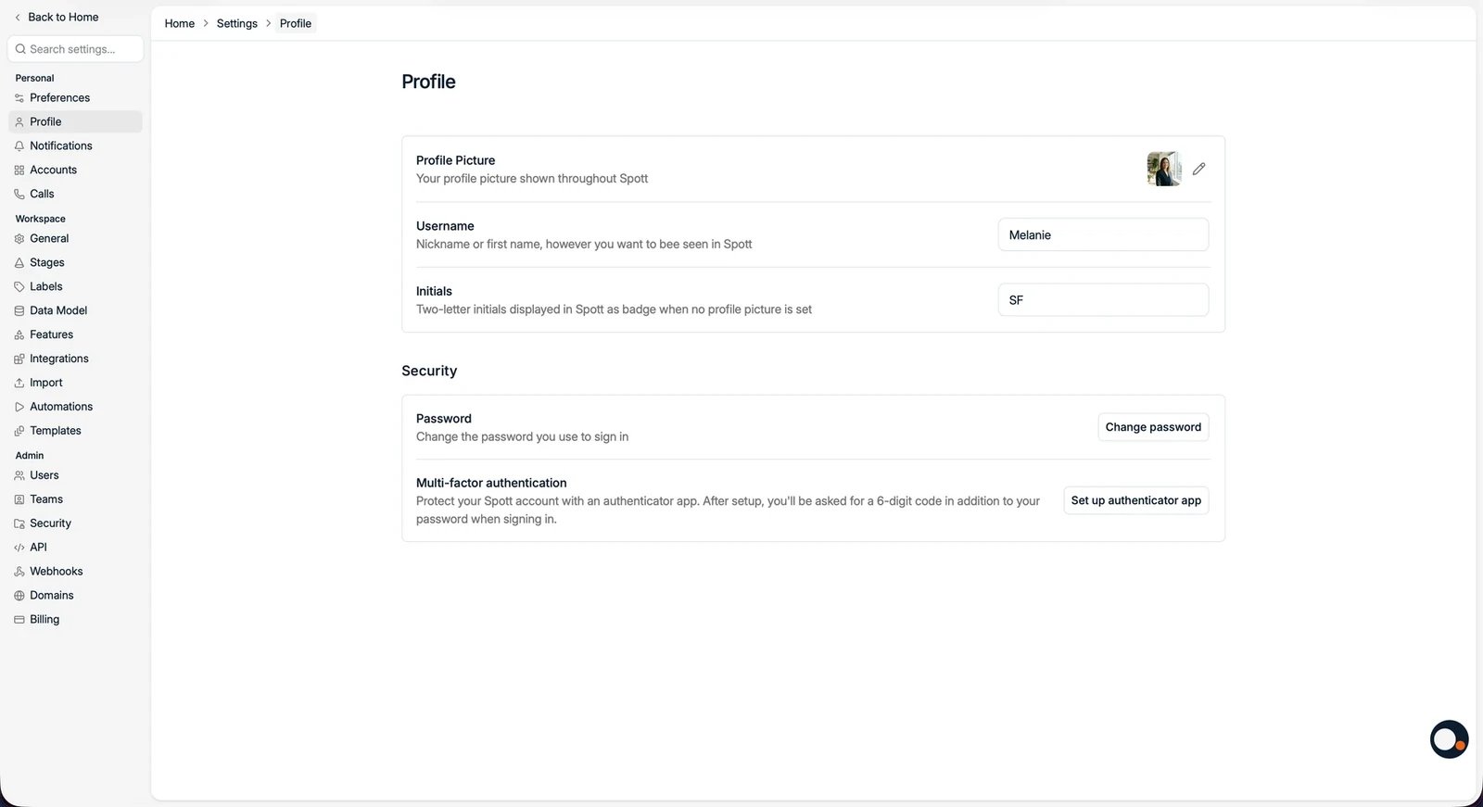Click the Change password button

[1153, 427]
